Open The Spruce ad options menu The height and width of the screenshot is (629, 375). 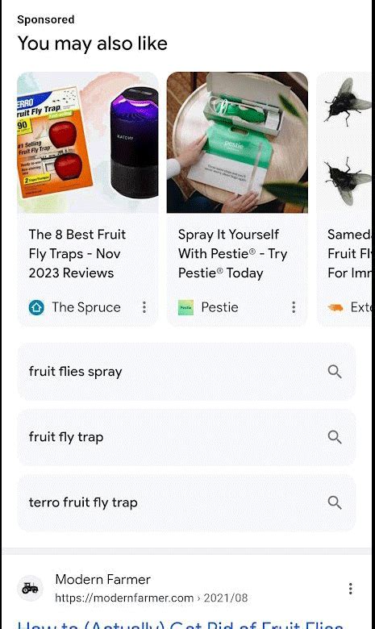pyautogui.click(x=144, y=307)
